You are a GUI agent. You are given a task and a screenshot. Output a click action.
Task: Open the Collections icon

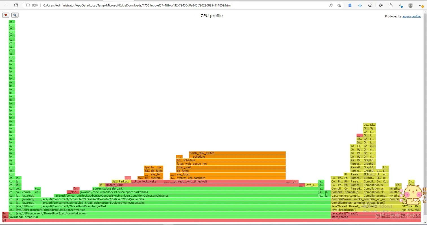[x=391, y=5]
